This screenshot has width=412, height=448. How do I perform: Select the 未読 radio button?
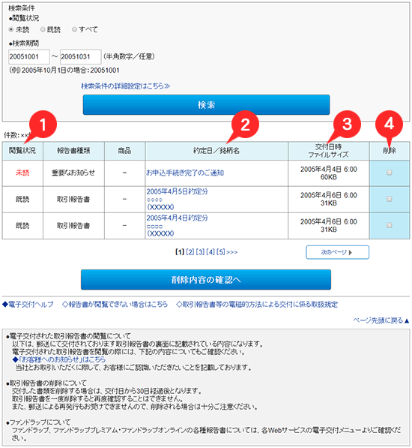[x=11, y=29]
